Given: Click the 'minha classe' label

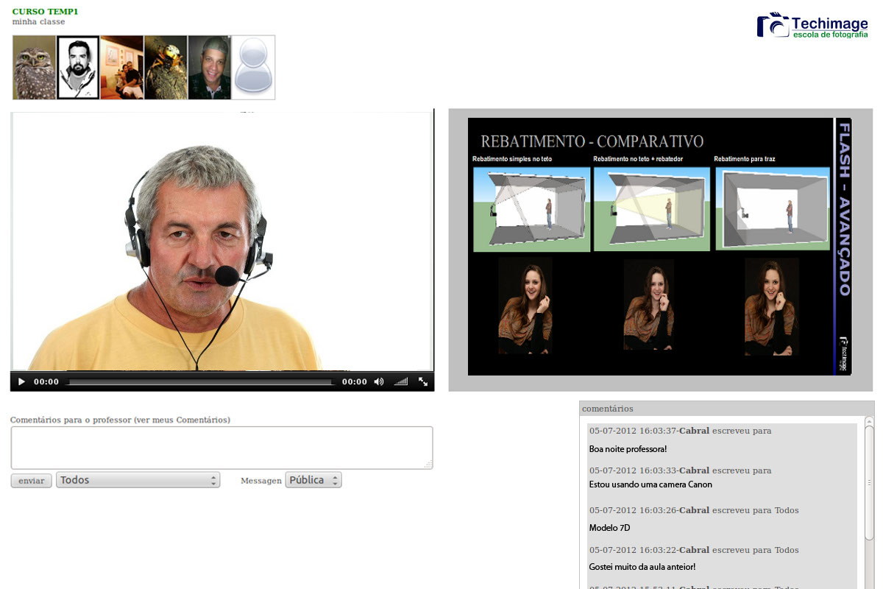Looking at the screenshot, I should coord(38,22).
